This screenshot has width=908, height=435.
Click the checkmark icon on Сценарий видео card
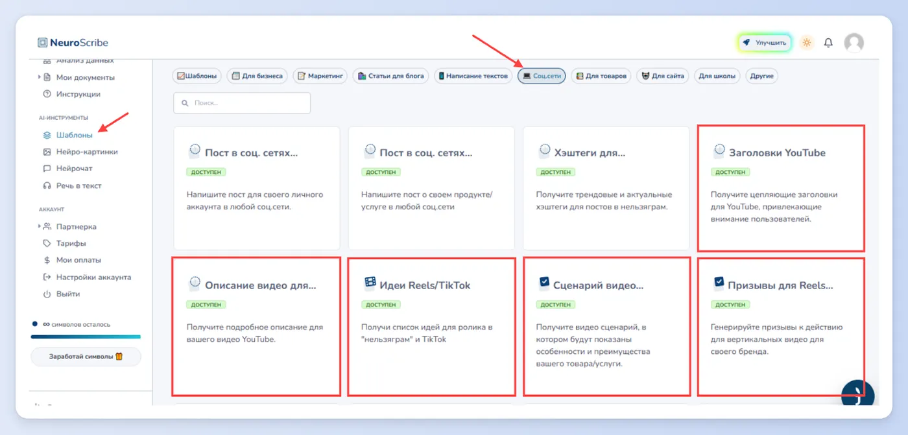(545, 283)
